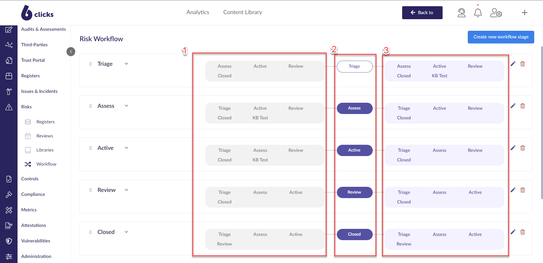Click the Libraries book icon under Risks
Image resolution: width=543 pixels, height=263 pixels.
[x=28, y=150]
